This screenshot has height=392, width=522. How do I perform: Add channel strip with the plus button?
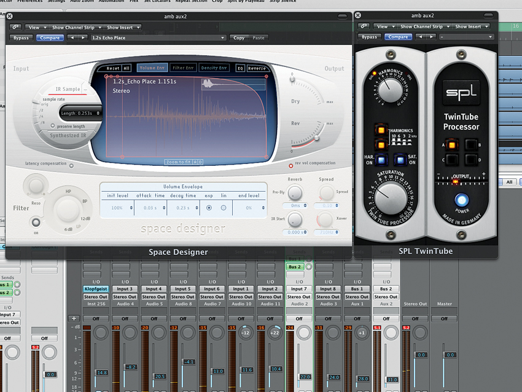pos(74,318)
